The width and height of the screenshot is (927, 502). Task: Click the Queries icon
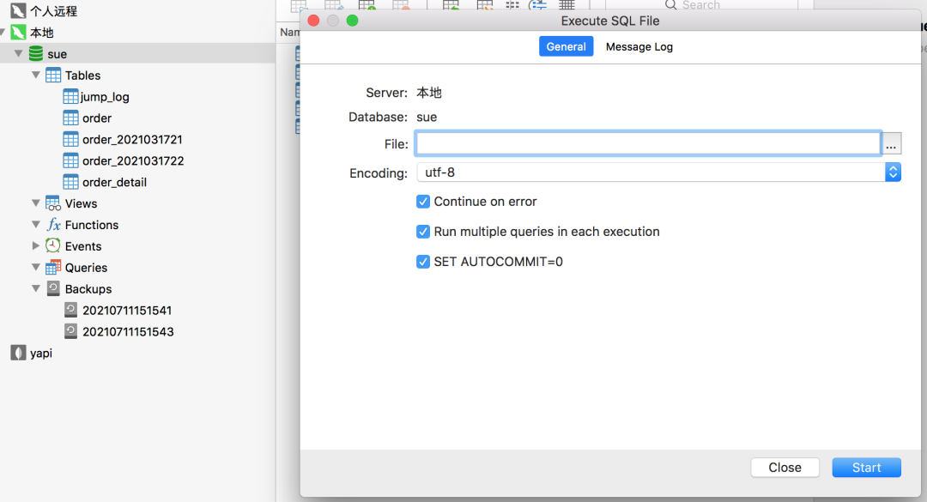[x=53, y=267]
